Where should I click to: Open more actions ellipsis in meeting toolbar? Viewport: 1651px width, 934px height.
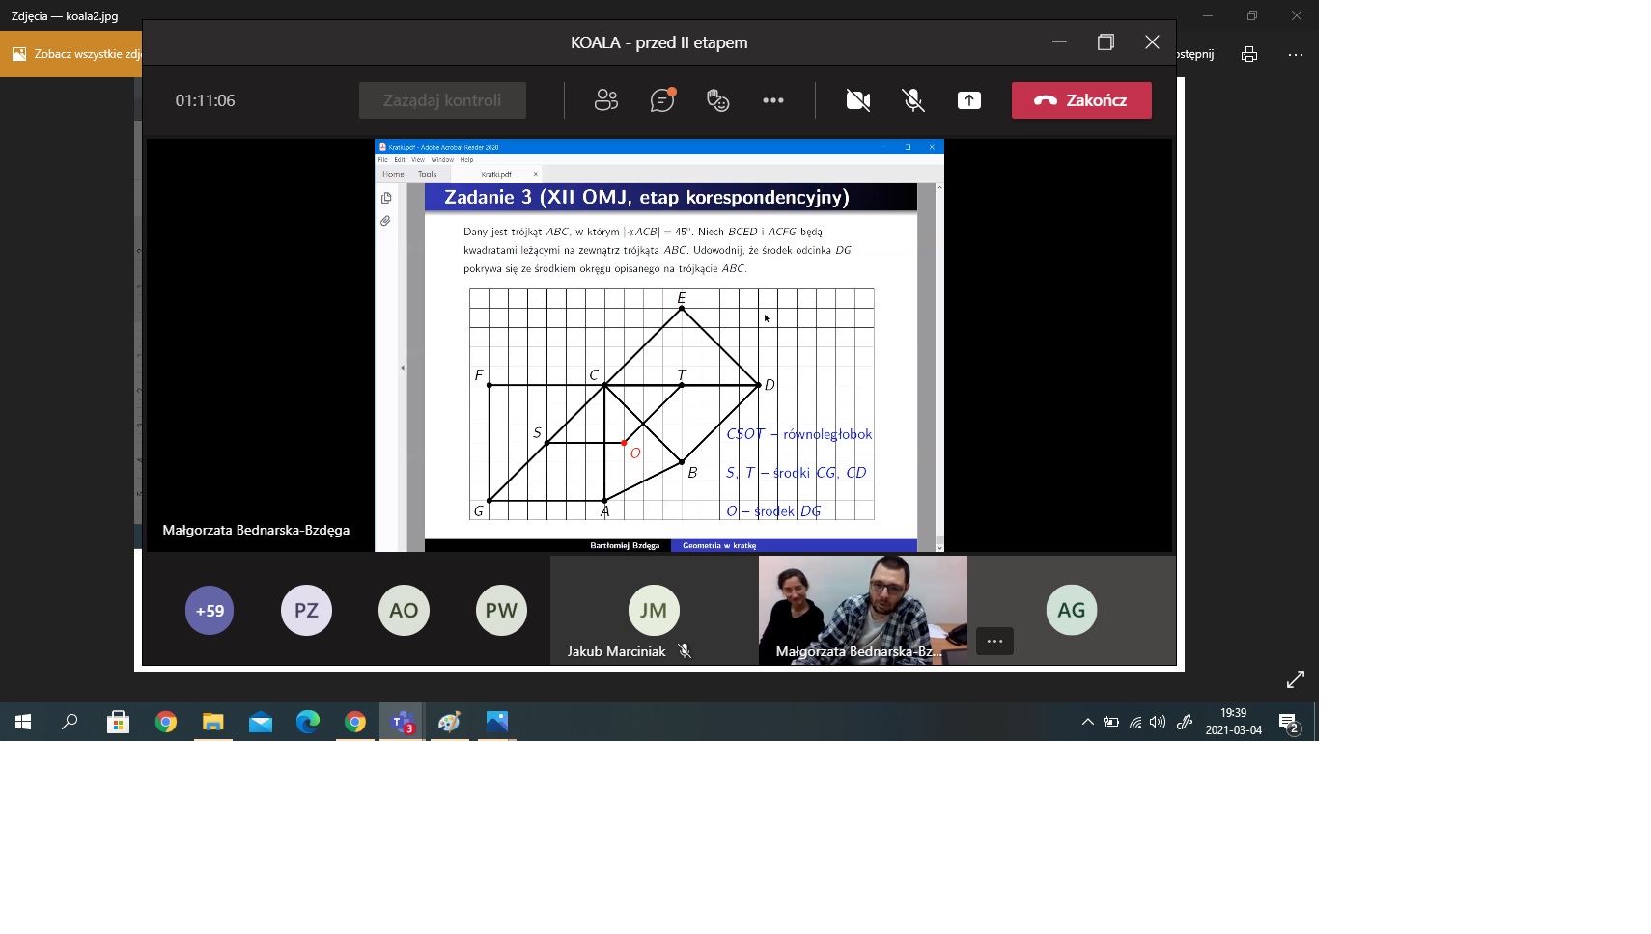pyautogui.click(x=773, y=100)
